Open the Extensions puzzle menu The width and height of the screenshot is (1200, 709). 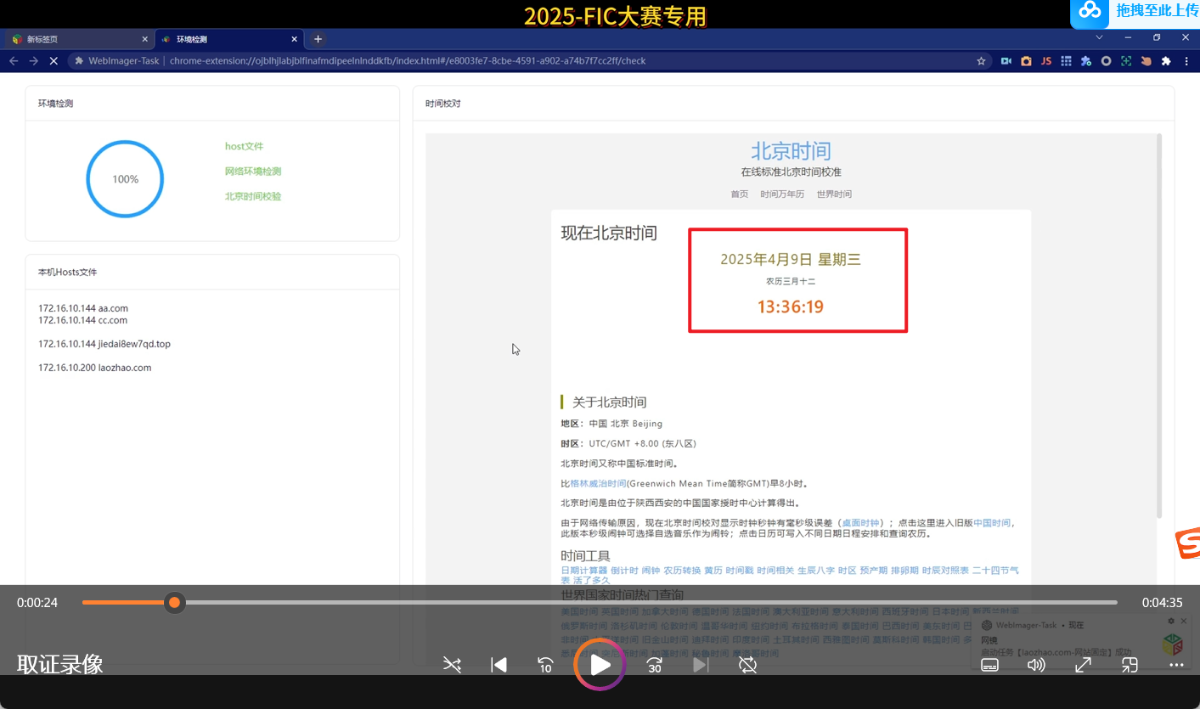click(x=1166, y=61)
